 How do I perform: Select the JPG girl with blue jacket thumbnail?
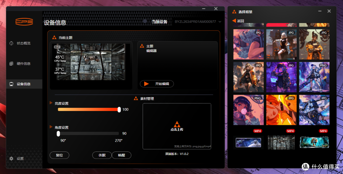tap(248, 44)
